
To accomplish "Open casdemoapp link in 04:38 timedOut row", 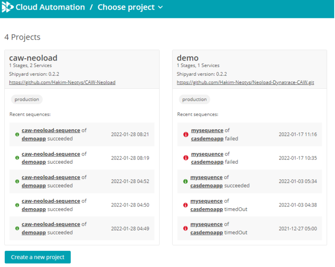I will (x=207, y=210).
